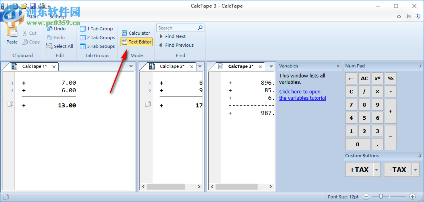Image resolution: width=424 pixels, height=202 pixels.
Task: Click the percent key on Num Pad
Action: tap(391, 78)
